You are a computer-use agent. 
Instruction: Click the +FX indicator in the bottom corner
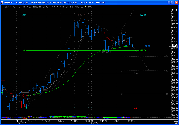tap(177, 123)
